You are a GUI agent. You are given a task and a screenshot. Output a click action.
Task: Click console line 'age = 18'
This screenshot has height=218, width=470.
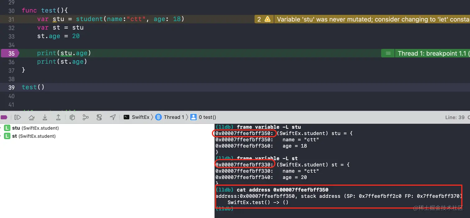coord(295,146)
